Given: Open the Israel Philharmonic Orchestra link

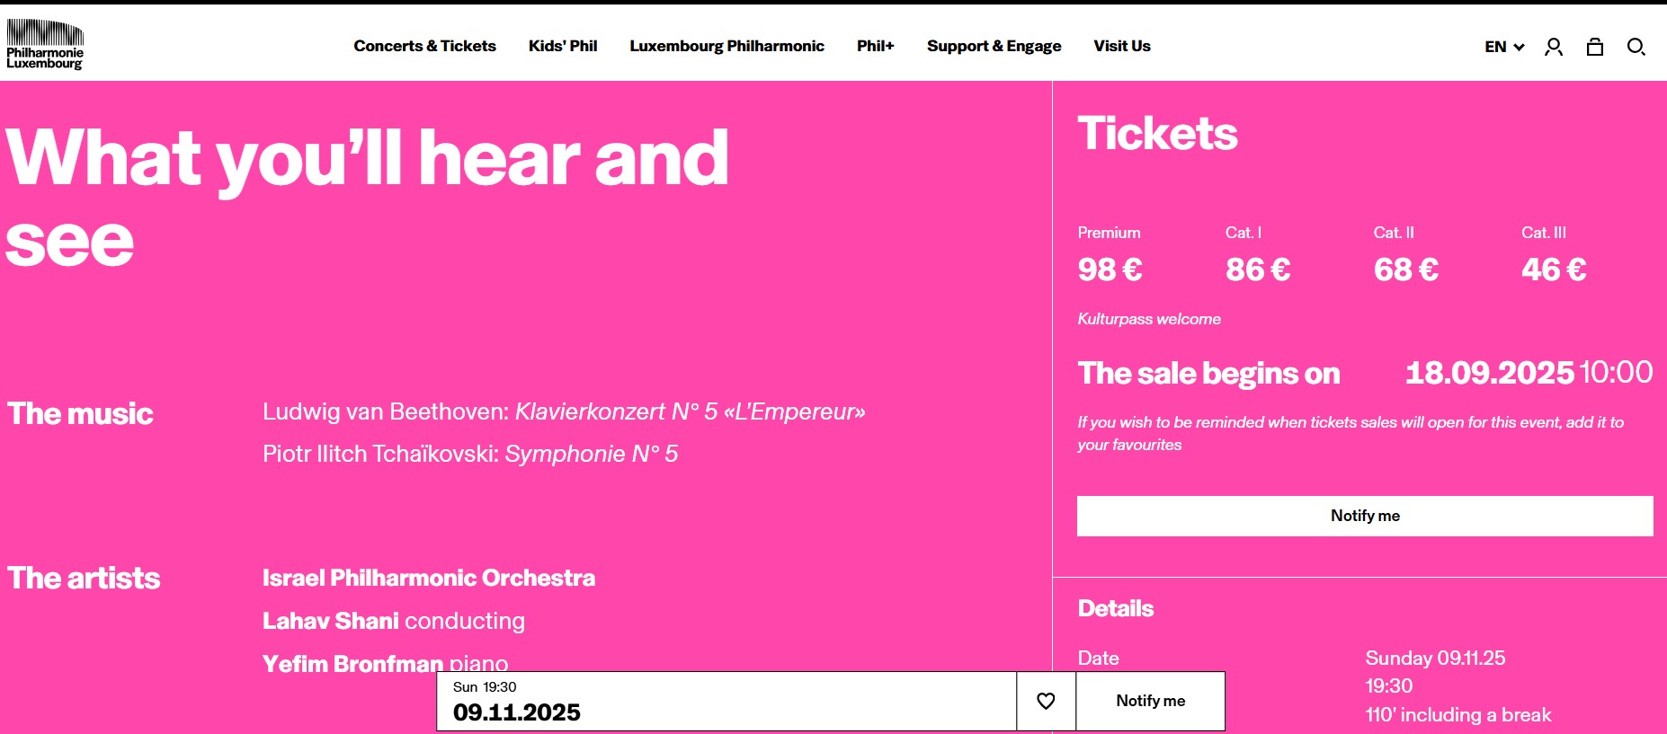Looking at the screenshot, I should pyautogui.click(x=429, y=578).
